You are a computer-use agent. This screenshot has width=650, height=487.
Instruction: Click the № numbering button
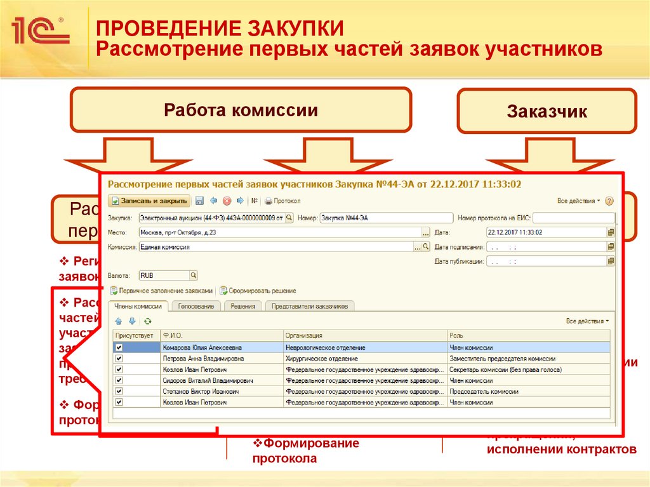coord(254,201)
